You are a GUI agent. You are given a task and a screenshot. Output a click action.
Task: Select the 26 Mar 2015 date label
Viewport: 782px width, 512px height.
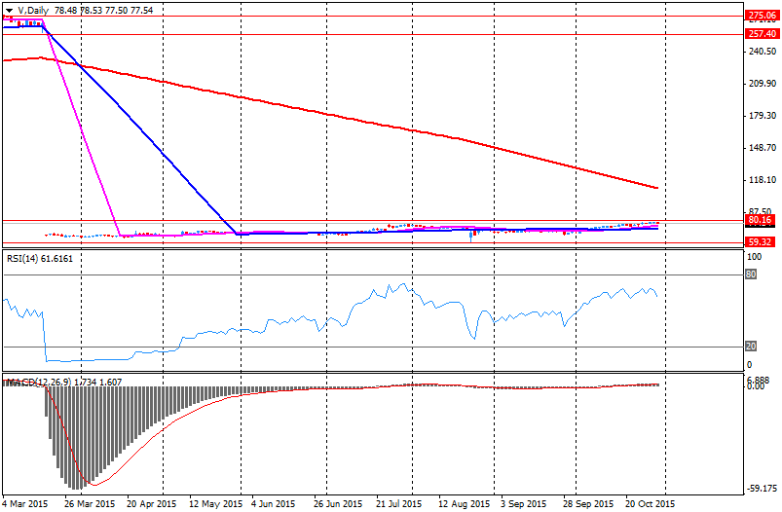point(89,504)
